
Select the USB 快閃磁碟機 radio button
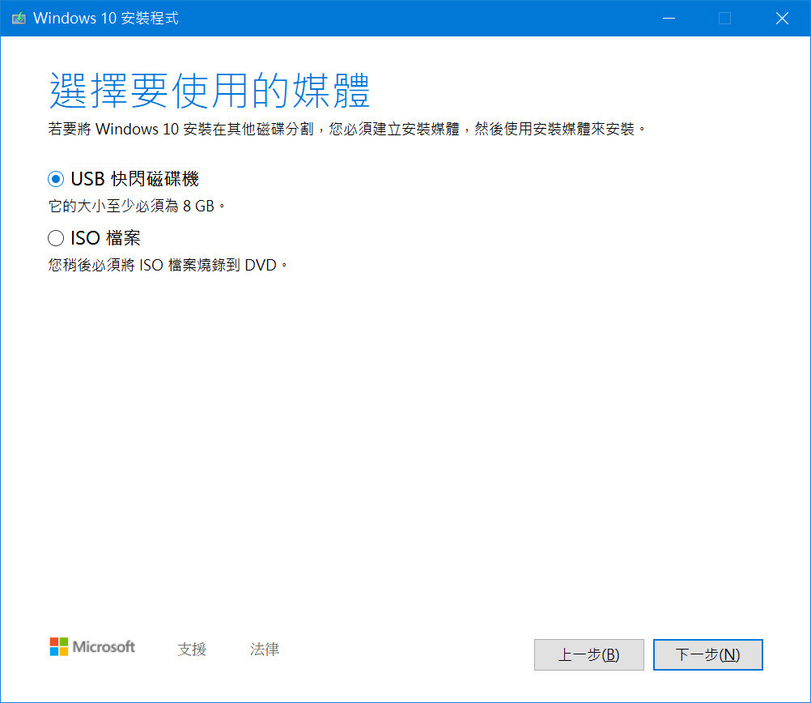[x=55, y=178]
